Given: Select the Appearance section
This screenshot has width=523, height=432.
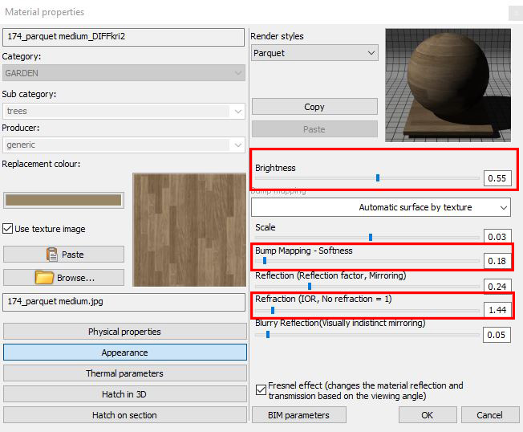Looking at the screenshot, I should click(x=125, y=353).
